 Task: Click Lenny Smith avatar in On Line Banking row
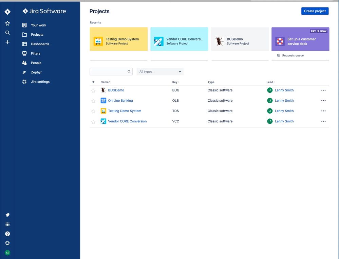(269, 101)
